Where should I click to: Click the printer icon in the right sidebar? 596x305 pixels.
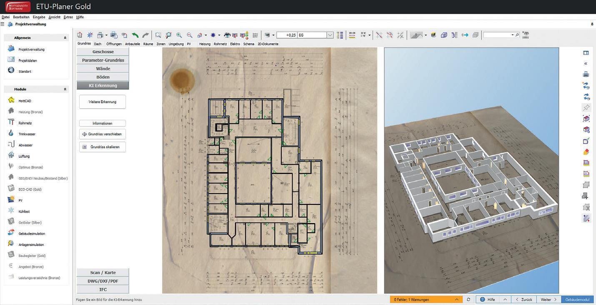click(x=586, y=74)
